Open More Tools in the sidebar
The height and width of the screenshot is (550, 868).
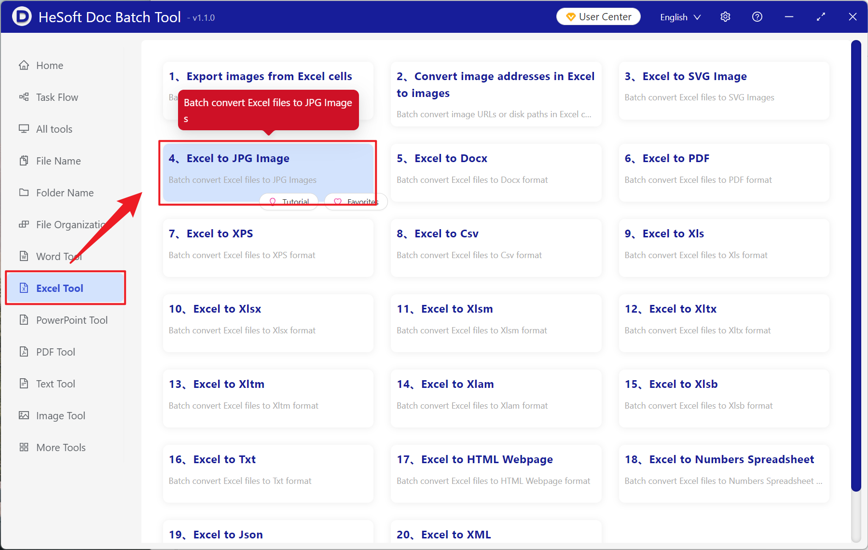tap(65, 447)
